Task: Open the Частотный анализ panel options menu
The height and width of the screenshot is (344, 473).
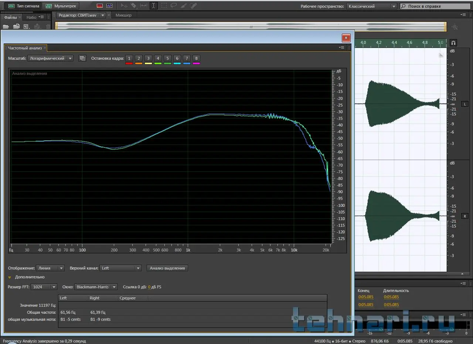Action: coord(342,48)
